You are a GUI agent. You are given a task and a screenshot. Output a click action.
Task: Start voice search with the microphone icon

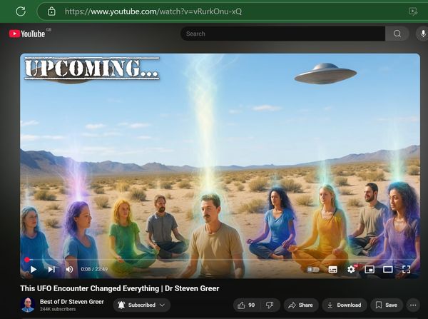[422, 34]
